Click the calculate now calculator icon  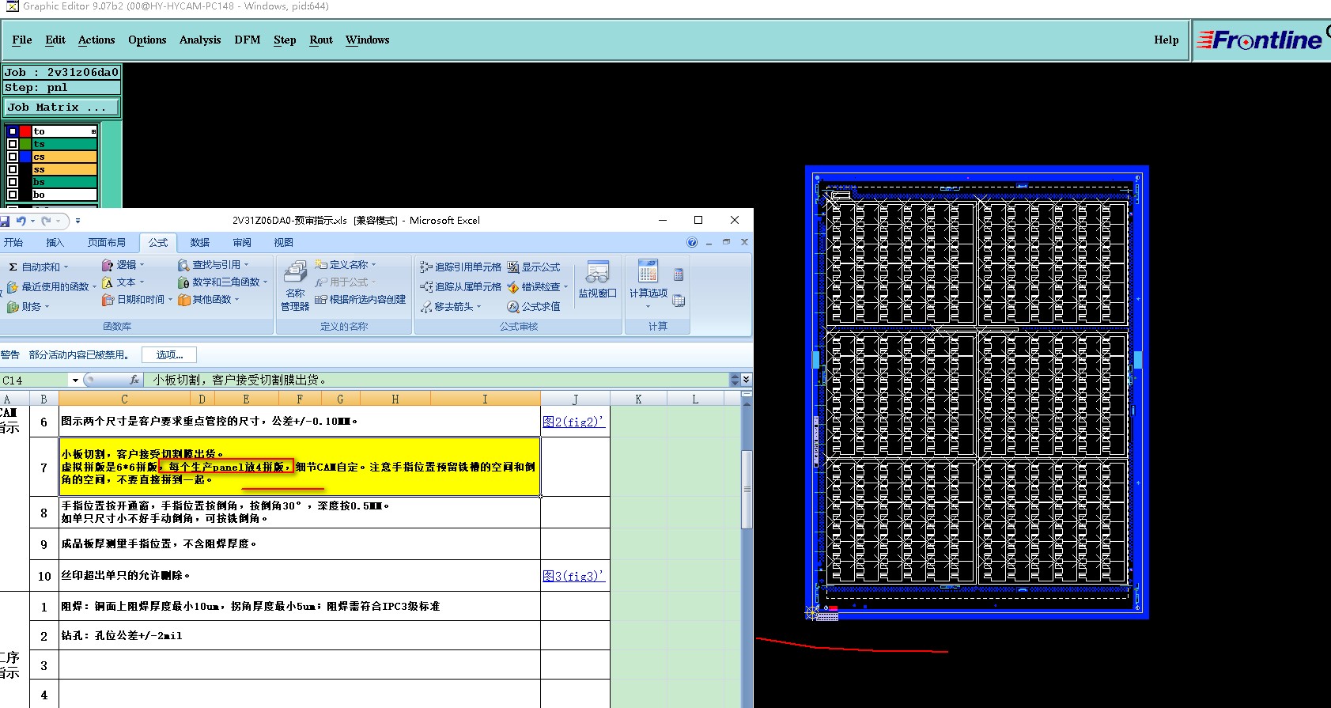click(x=679, y=275)
